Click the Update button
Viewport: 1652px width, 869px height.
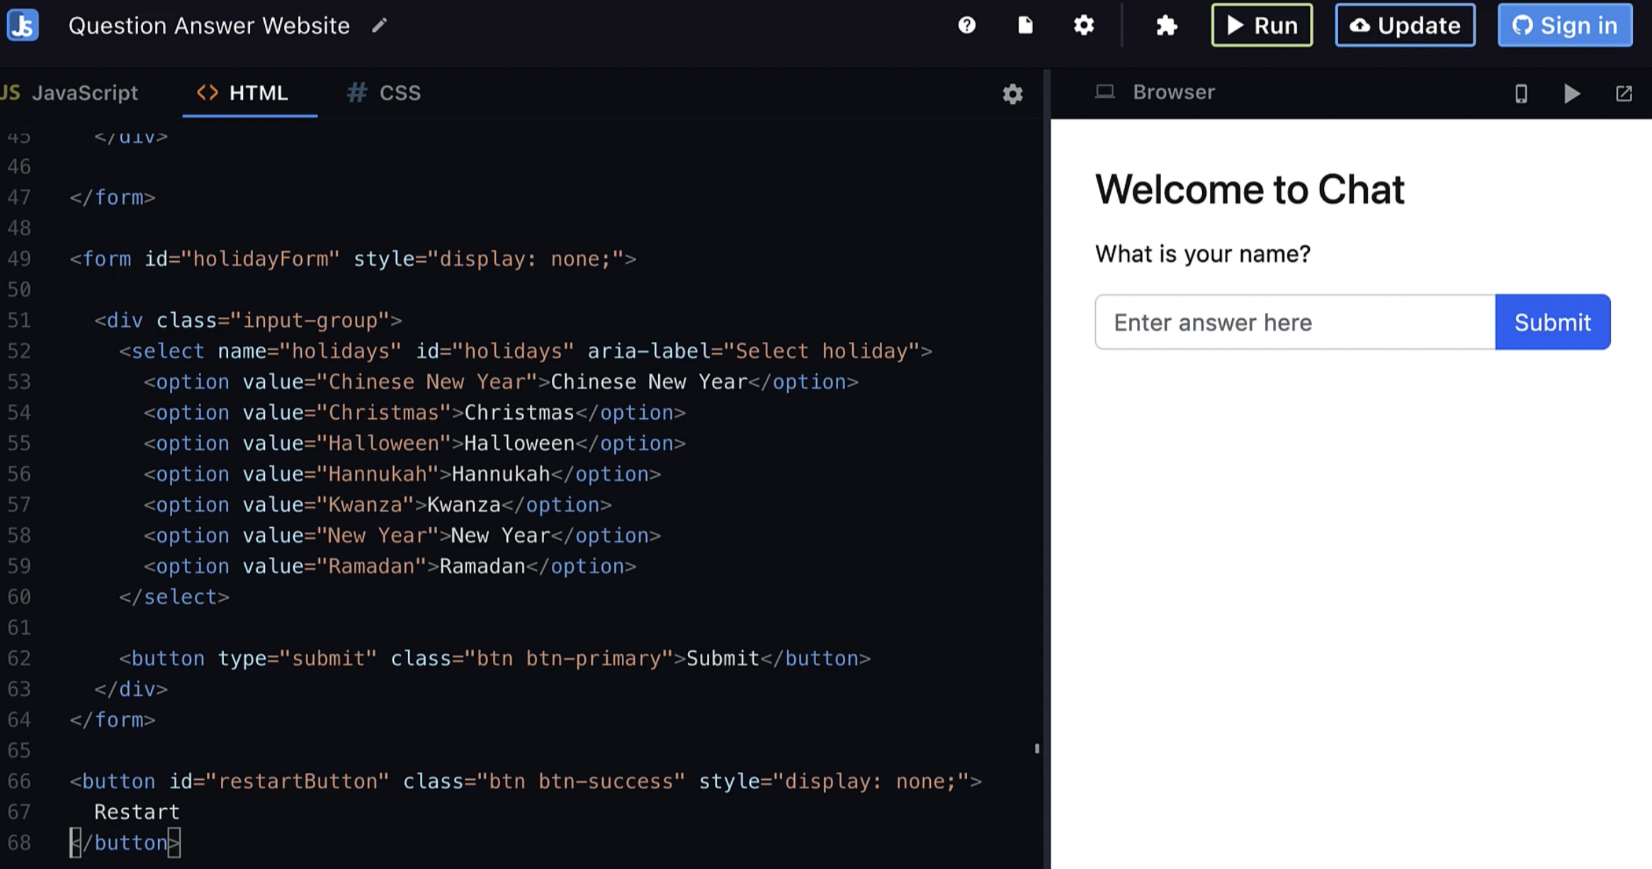pyautogui.click(x=1405, y=25)
